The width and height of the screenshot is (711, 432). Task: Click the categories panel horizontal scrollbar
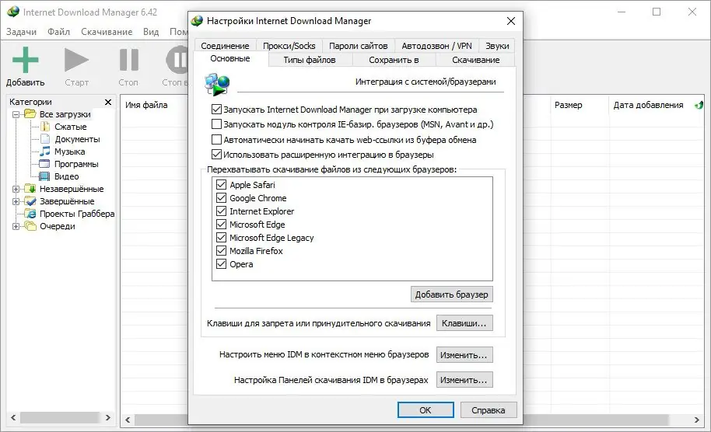point(60,417)
